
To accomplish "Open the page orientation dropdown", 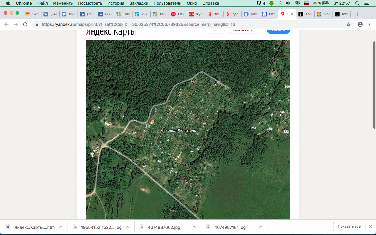I will point(246,30).
